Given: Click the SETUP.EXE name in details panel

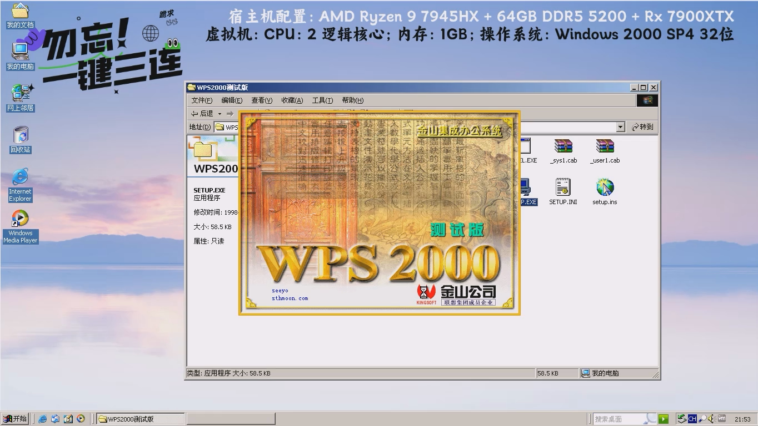Looking at the screenshot, I should [210, 190].
